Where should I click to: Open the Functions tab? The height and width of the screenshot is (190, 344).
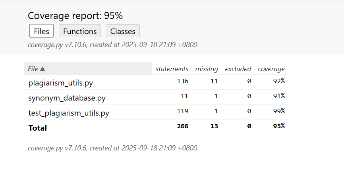(x=80, y=31)
